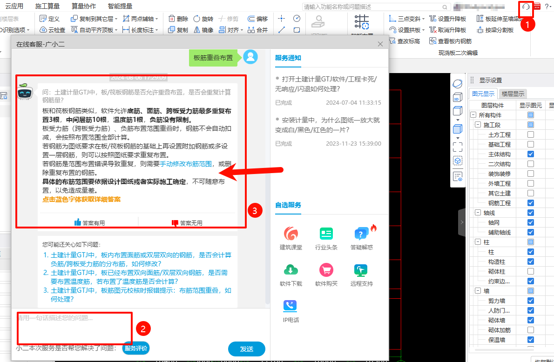The height and width of the screenshot is (362, 554).
Task: Click 按梁分割板 tool
Action: pyautogui.click(x=495, y=30)
